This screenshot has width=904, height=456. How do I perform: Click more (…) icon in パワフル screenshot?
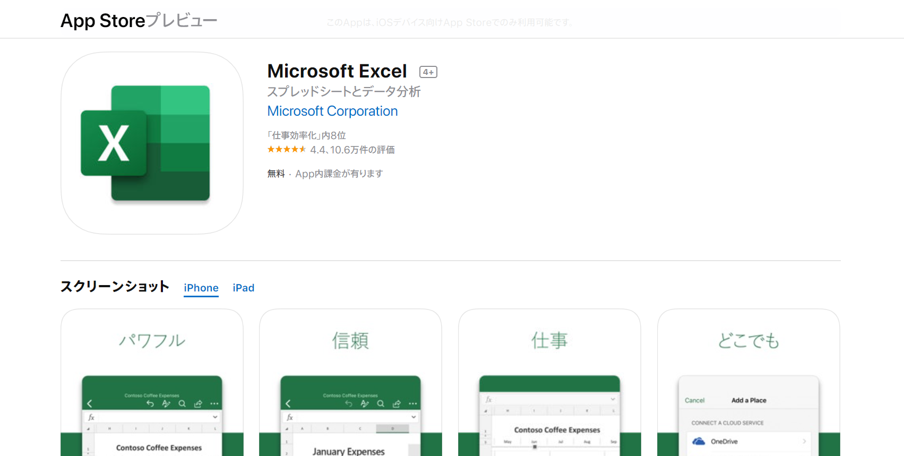click(x=214, y=404)
